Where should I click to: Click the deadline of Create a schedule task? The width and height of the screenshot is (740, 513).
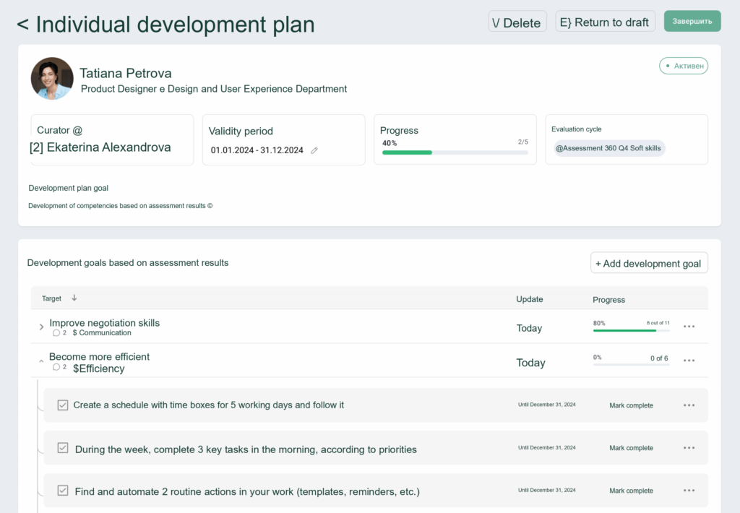coord(547,405)
